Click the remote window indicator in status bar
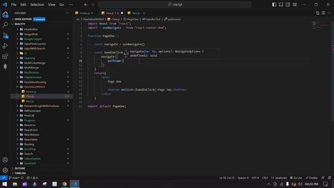 tap(4, 178)
